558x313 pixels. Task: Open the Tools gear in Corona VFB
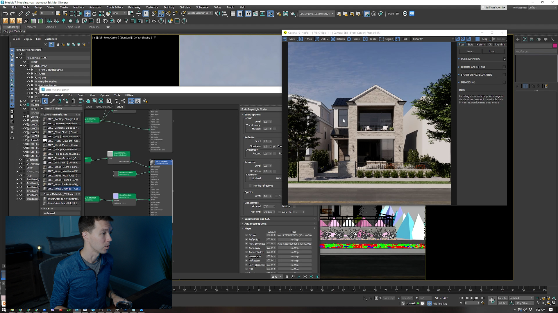tap(366, 39)
